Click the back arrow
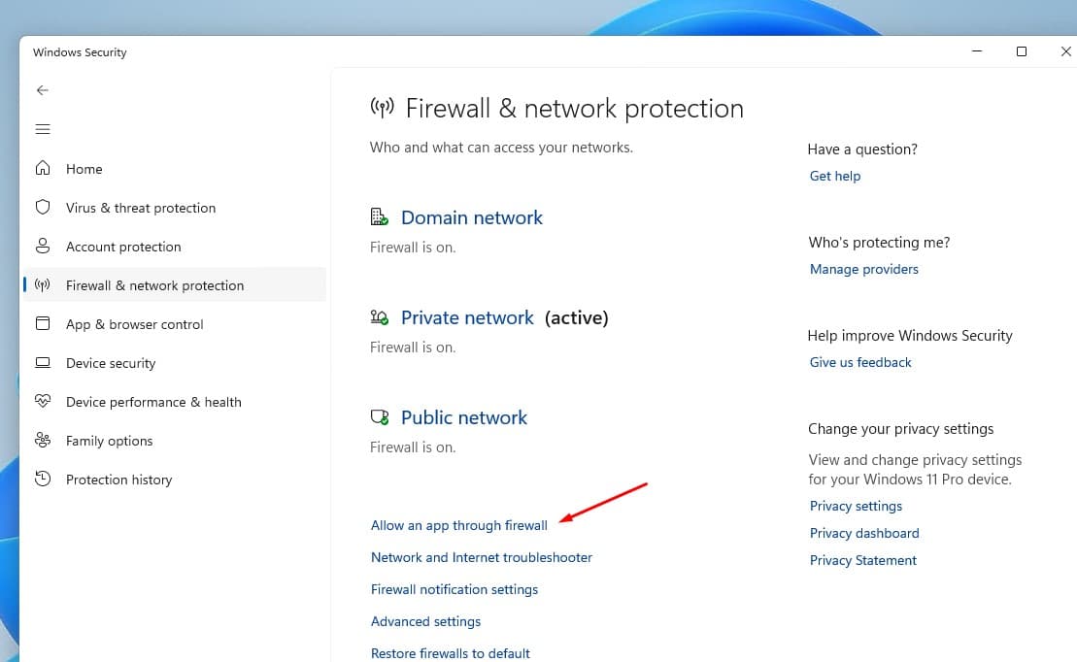Screen dimensions: 1077x662 [43, 89]
